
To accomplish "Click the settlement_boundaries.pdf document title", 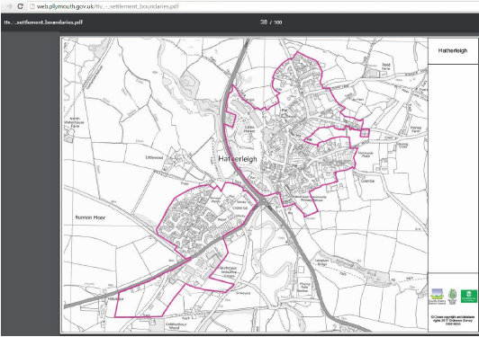I will pos(43,22).
